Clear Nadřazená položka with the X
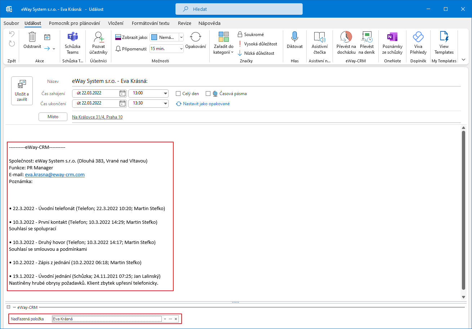 coord(176,319)
